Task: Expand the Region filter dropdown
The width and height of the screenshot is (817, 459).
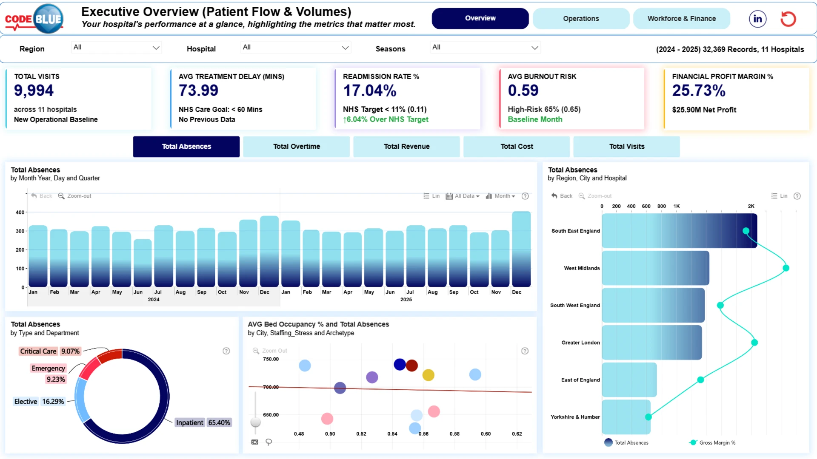Action: (116, 47)
